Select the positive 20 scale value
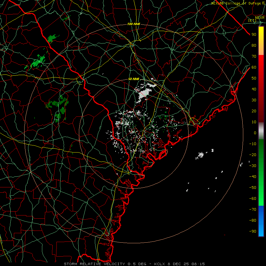The height and width of the screenshot is (266, 266). point(254,111)
